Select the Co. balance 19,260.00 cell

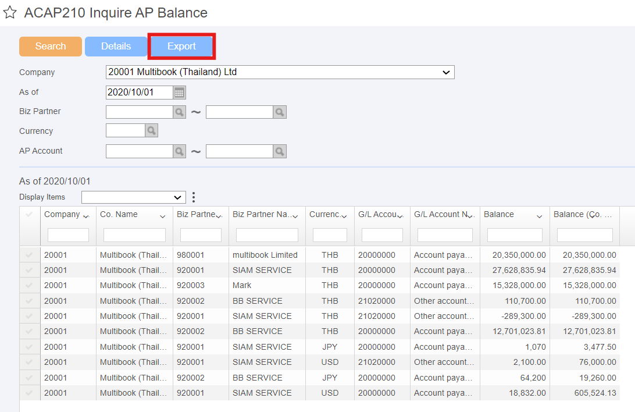click(585, 378)
